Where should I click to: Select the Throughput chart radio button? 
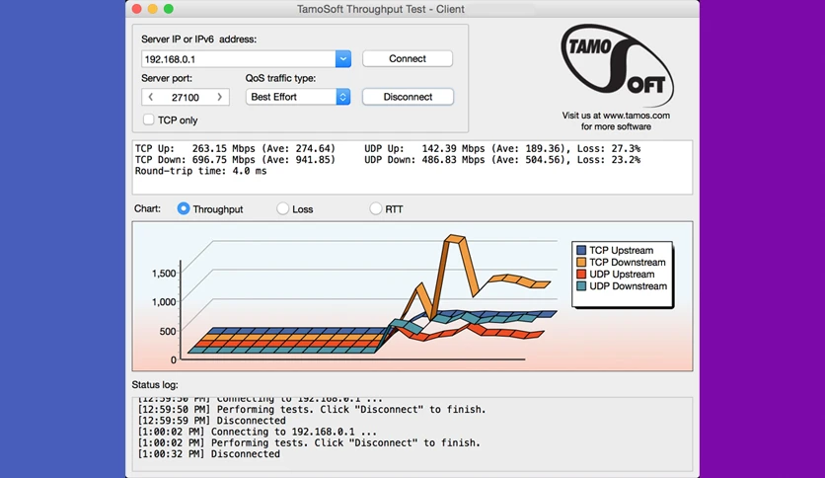click(x=184, y=208)
